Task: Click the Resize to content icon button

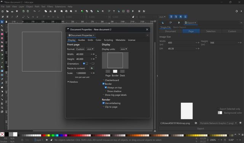Action: coord(91,68)
